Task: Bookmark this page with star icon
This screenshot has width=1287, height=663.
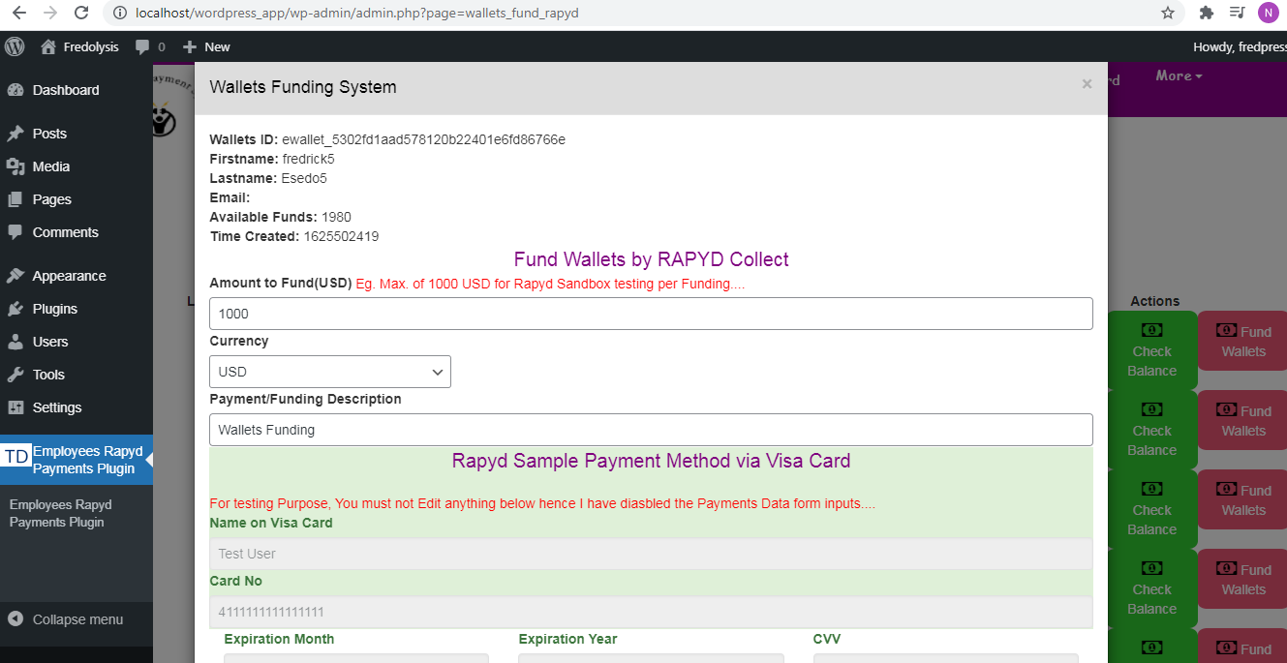Action: [1168, 14]
